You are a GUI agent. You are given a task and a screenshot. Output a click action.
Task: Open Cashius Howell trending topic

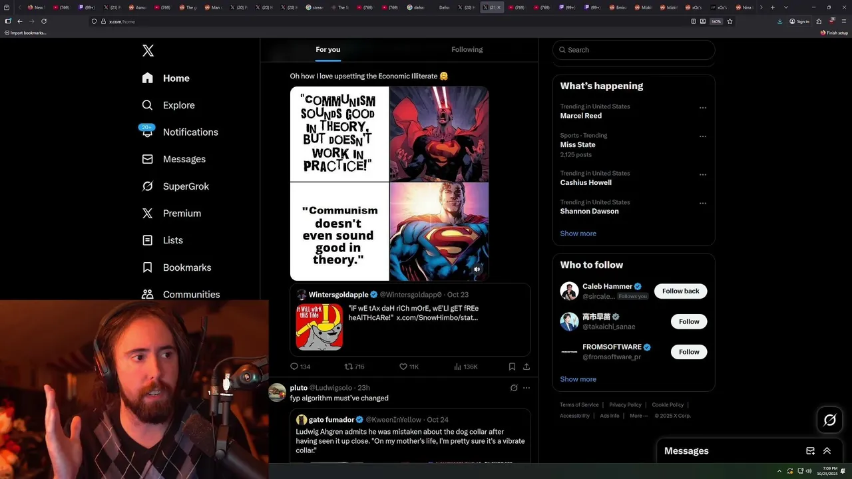[x=586, y=182]
